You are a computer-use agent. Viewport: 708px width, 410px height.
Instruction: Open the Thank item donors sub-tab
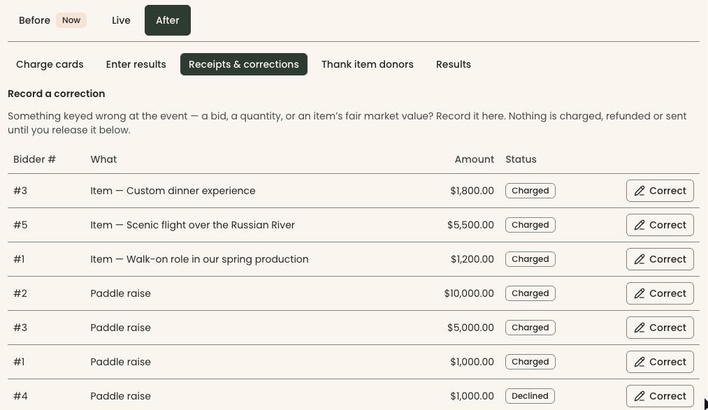coord(368,64)
